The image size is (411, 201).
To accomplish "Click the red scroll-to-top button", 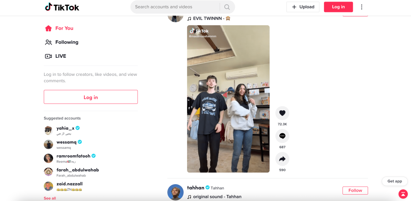I will pos(403,194).
